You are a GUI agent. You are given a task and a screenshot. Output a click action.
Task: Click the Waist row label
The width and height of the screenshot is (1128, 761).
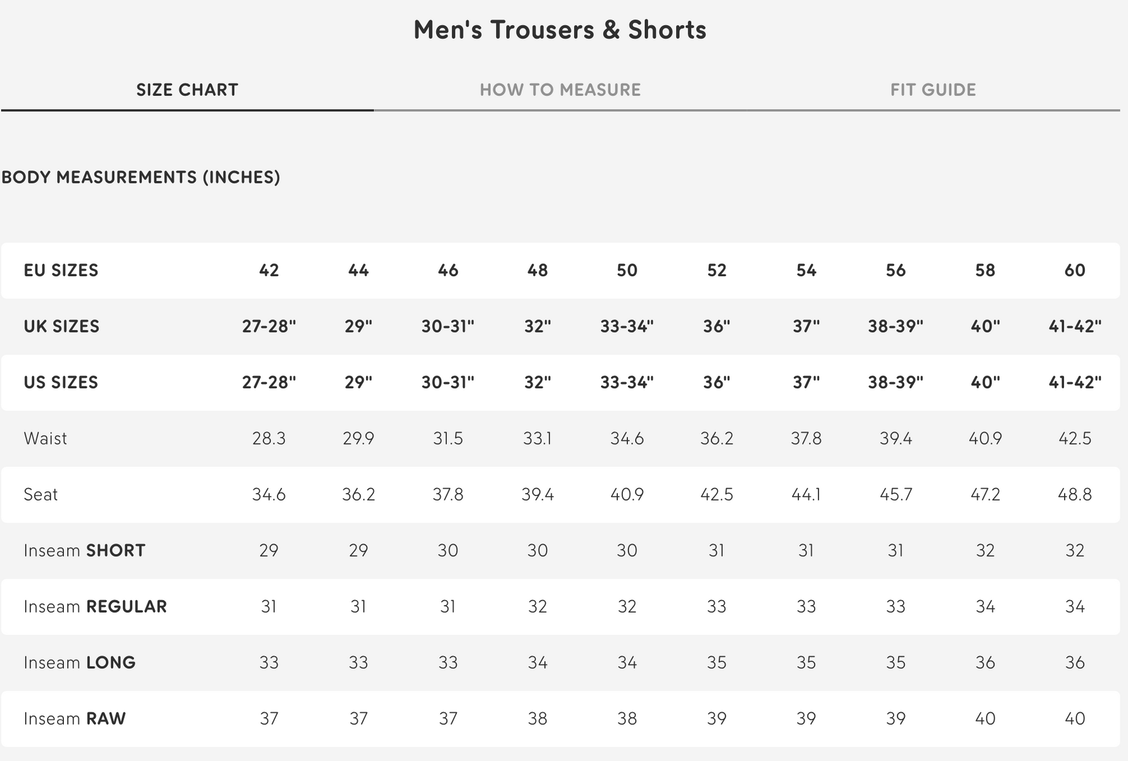[x=45, y=438]
